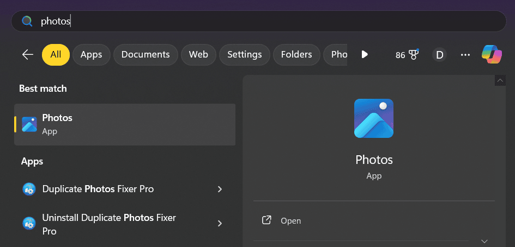The image size is (515, 247).
Task: Go back with the left arrow
Action: (28, 55)
